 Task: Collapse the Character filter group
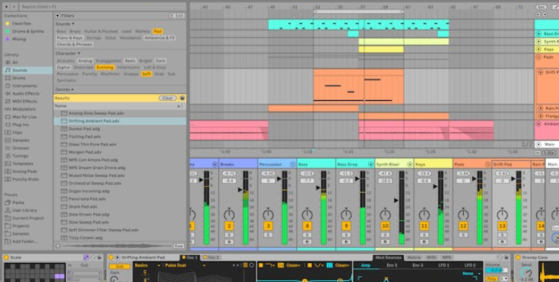click(67, 53)
